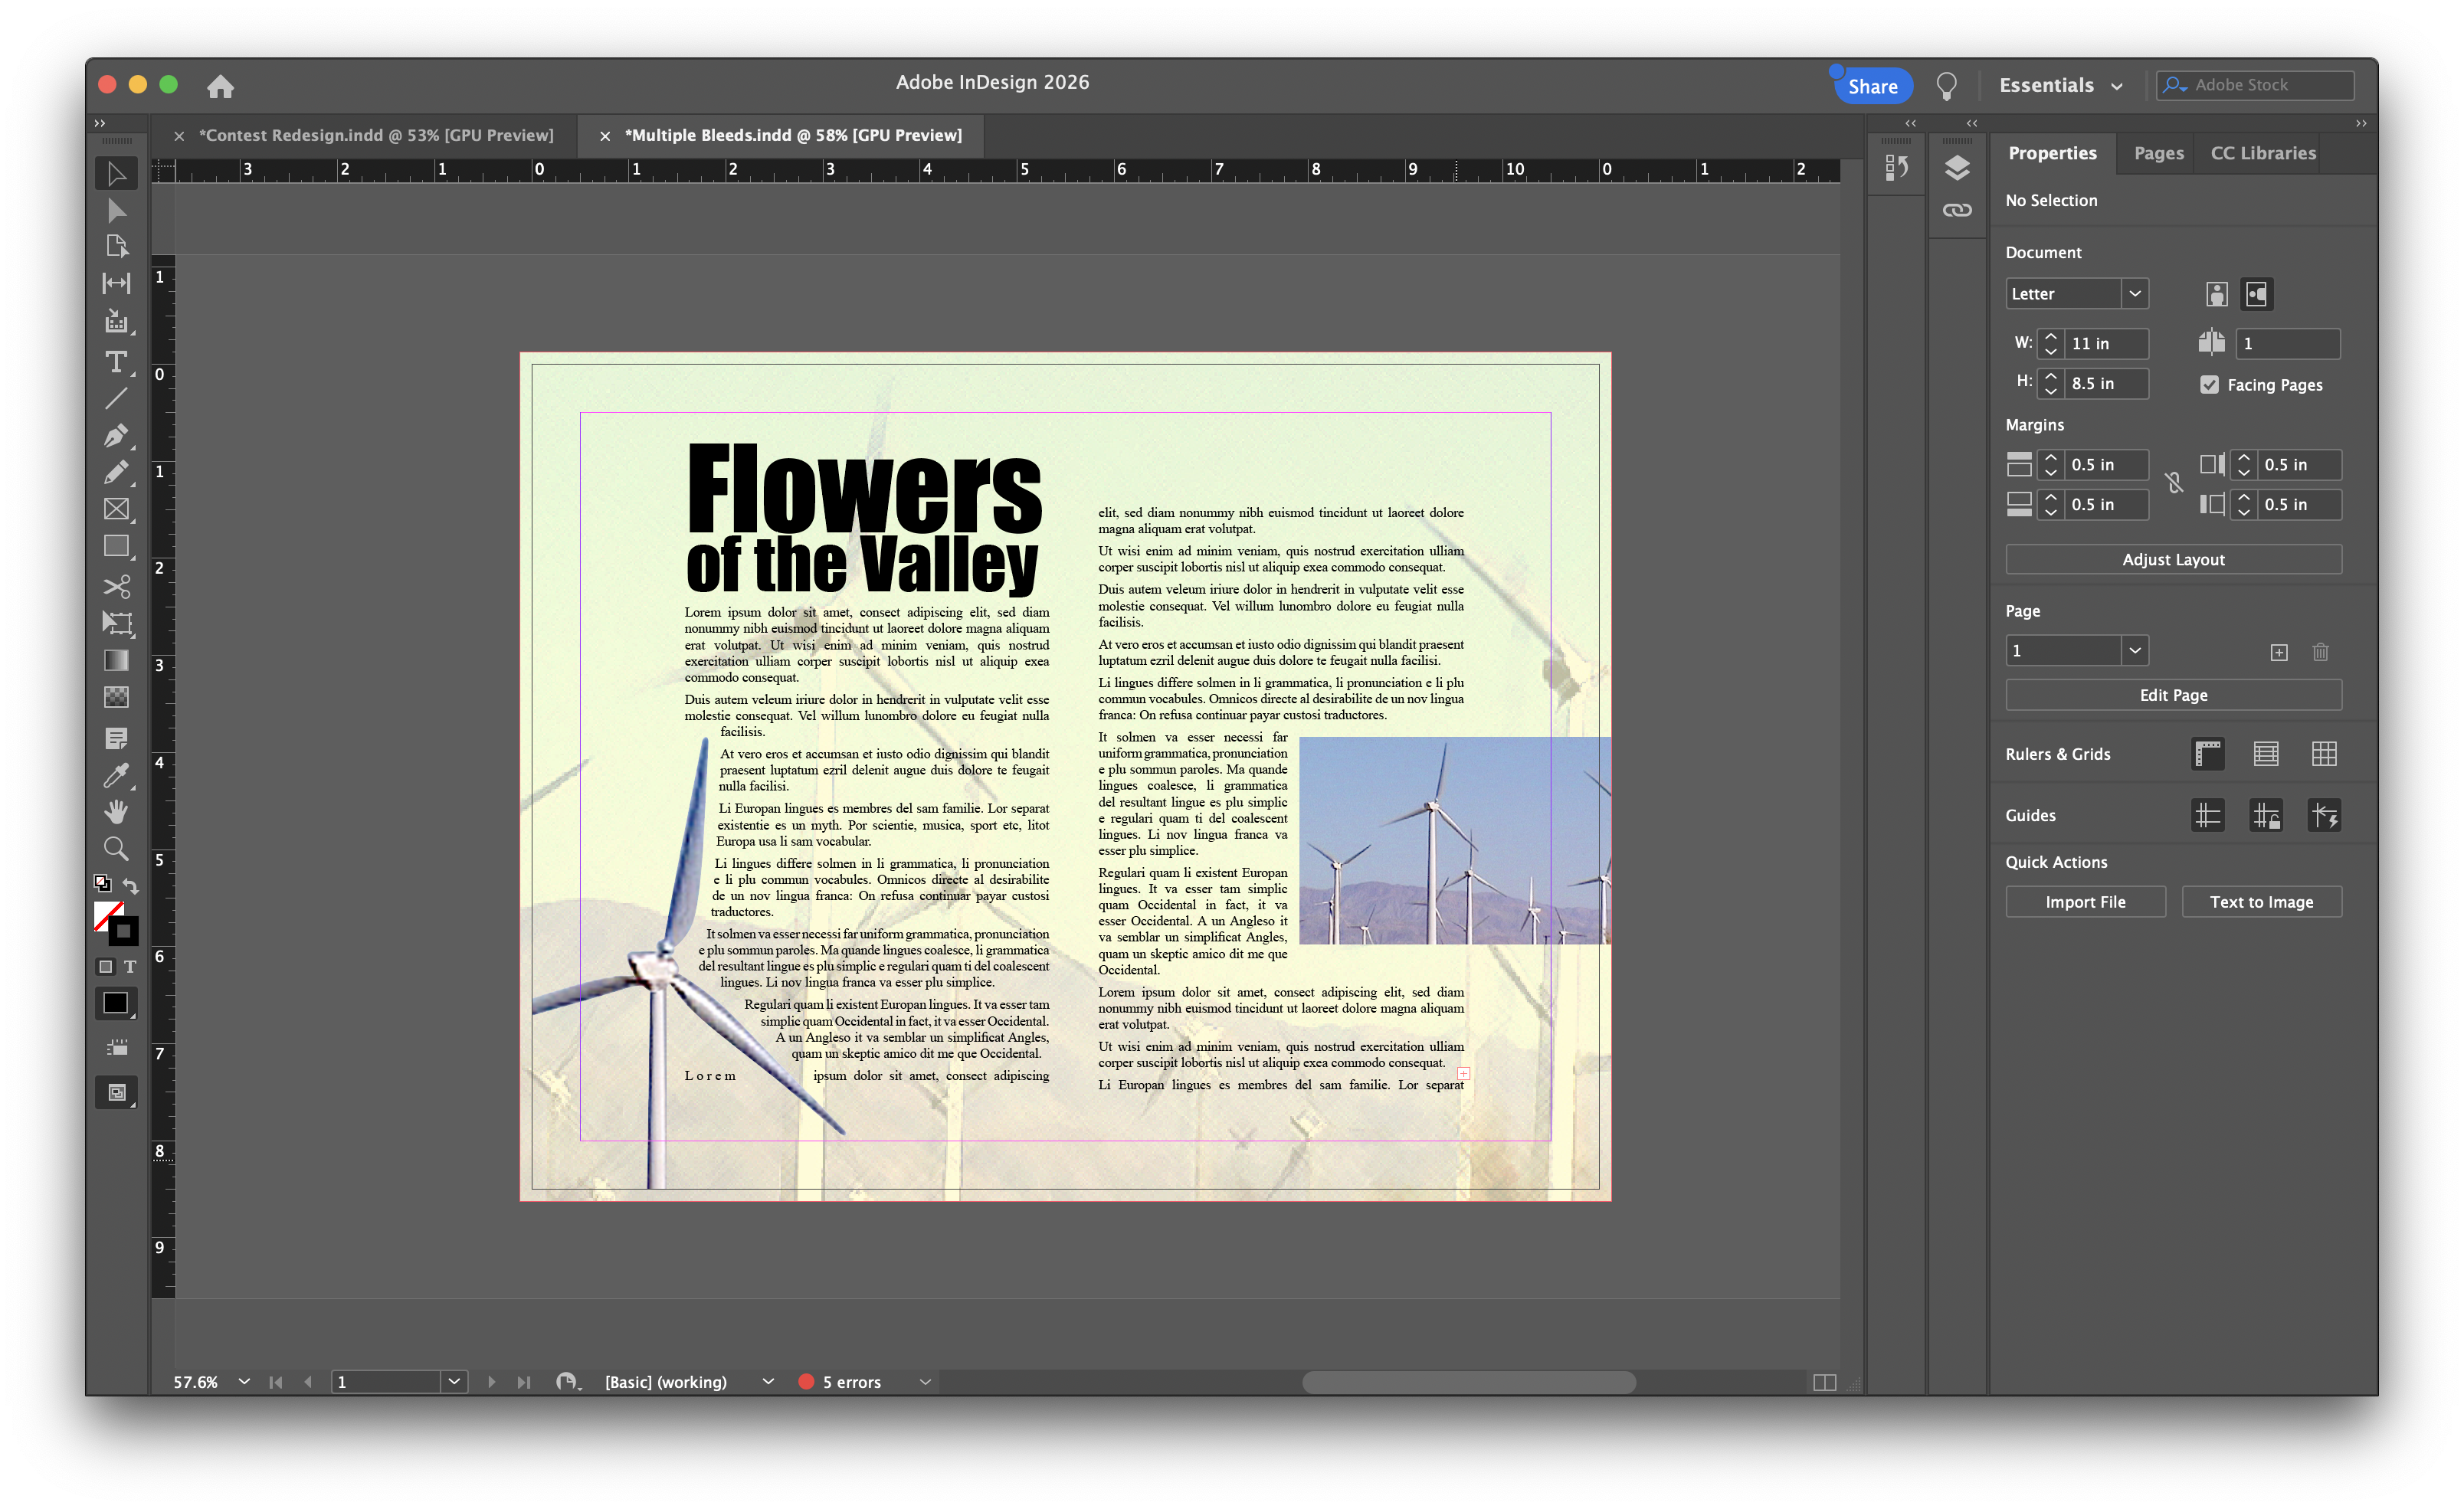2464x1509 pixels.
Task: Open the CC Libraries tab
Action: tap(2262, 153)
